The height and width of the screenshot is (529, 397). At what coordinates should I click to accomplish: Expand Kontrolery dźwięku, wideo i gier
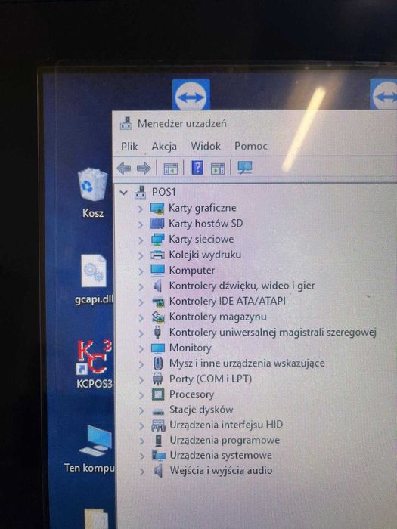[x=141, y=286]
